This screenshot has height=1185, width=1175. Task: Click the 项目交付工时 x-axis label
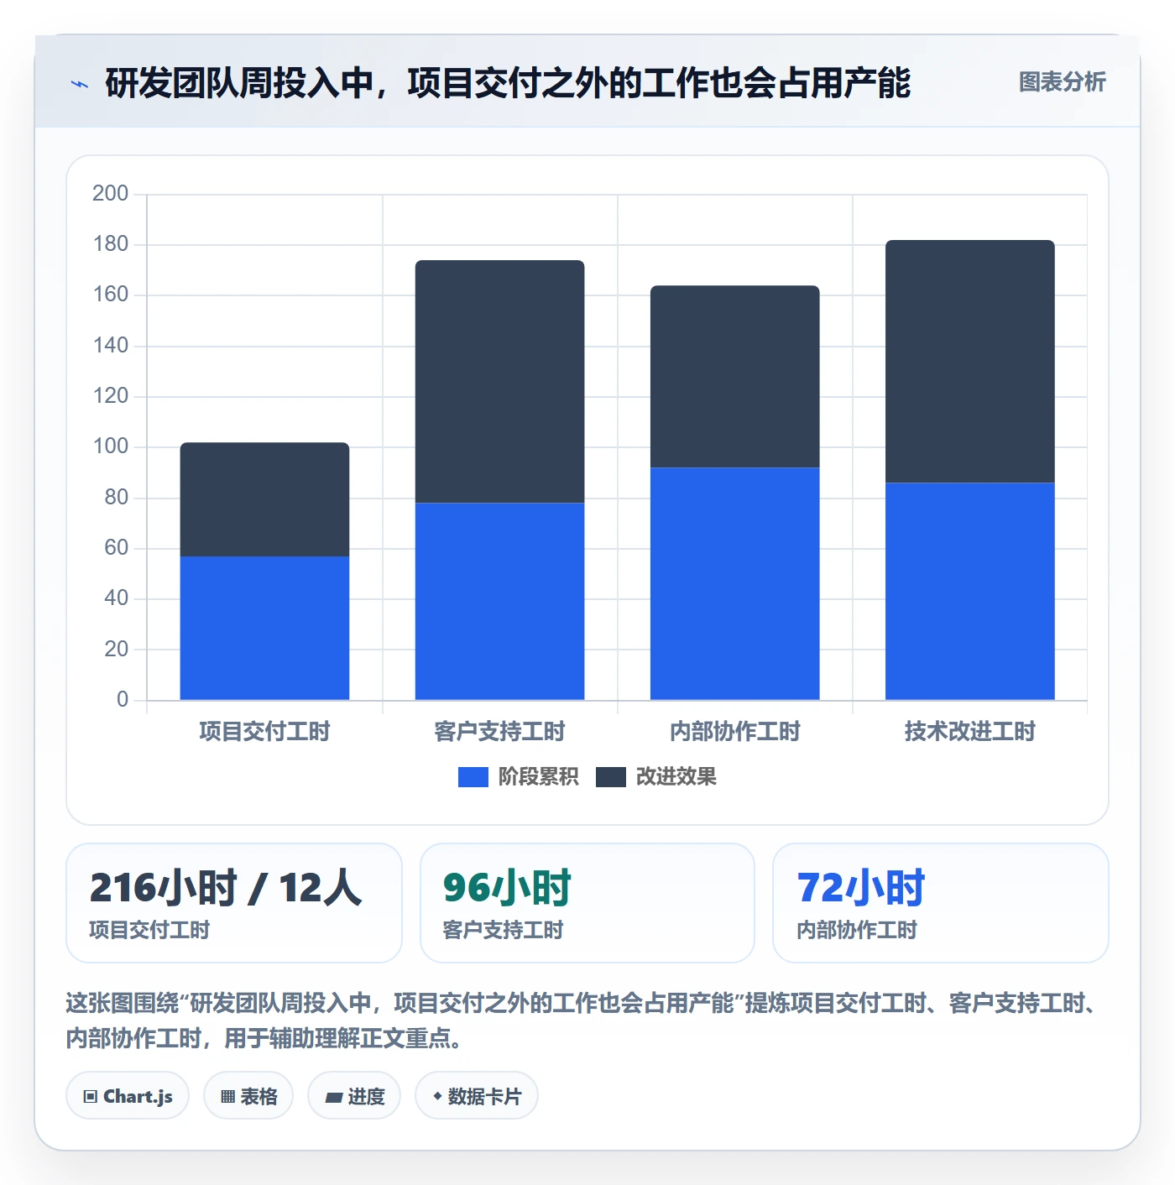point(264,732)
